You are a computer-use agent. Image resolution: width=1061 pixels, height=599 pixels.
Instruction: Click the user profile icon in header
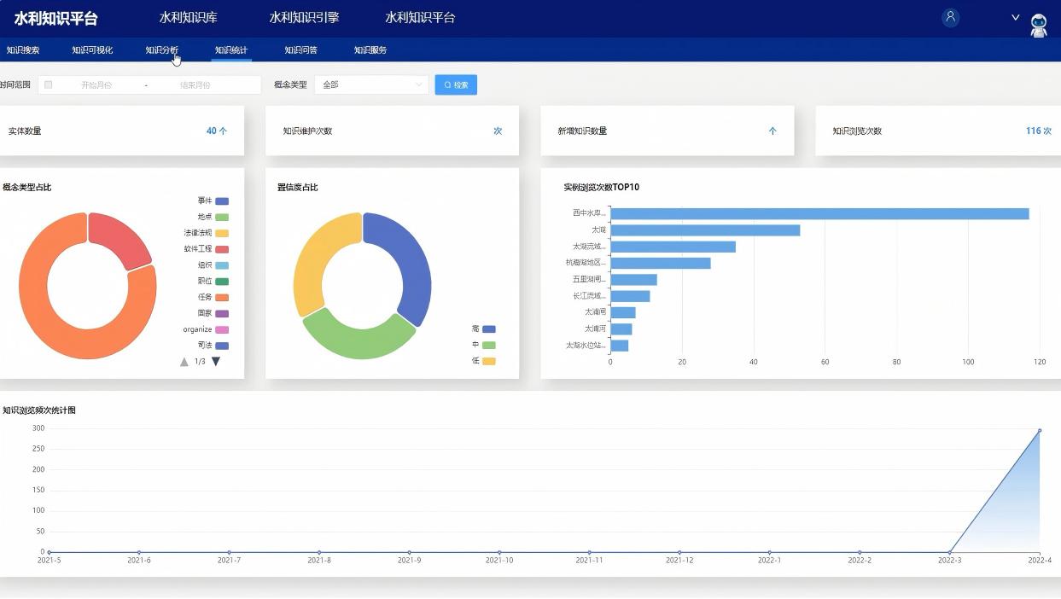click(x=950, y=18)
